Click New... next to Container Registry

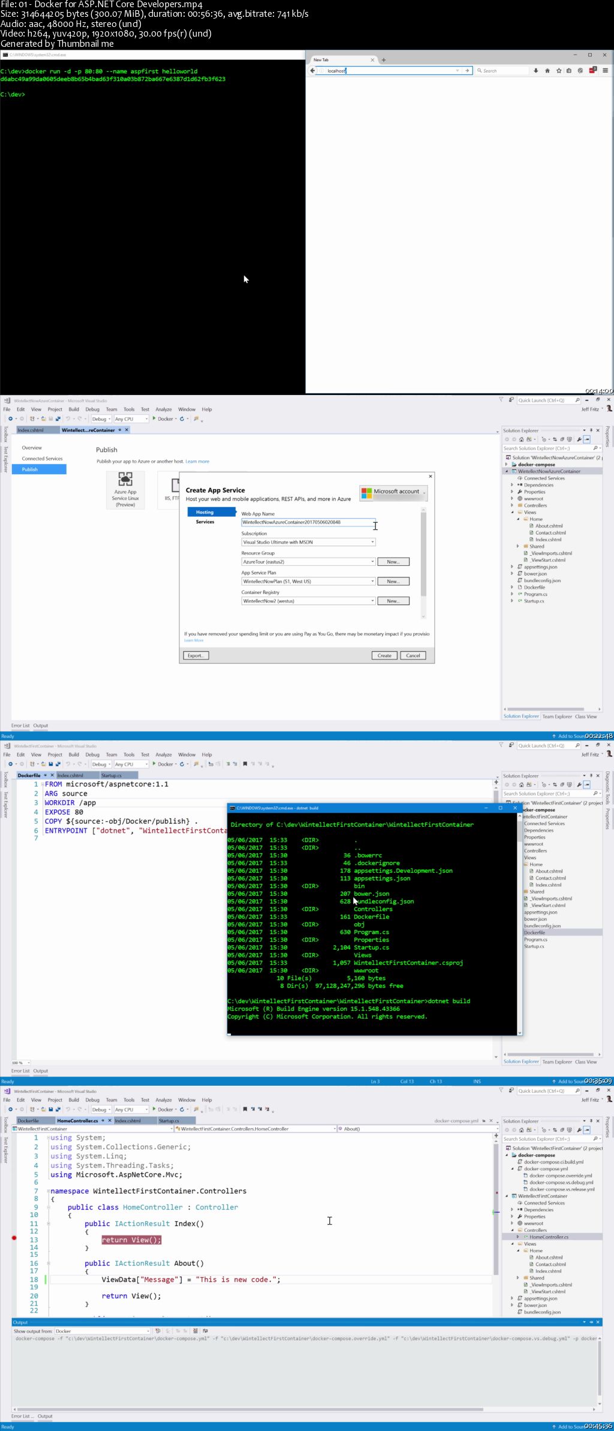(x=393, y=601)
